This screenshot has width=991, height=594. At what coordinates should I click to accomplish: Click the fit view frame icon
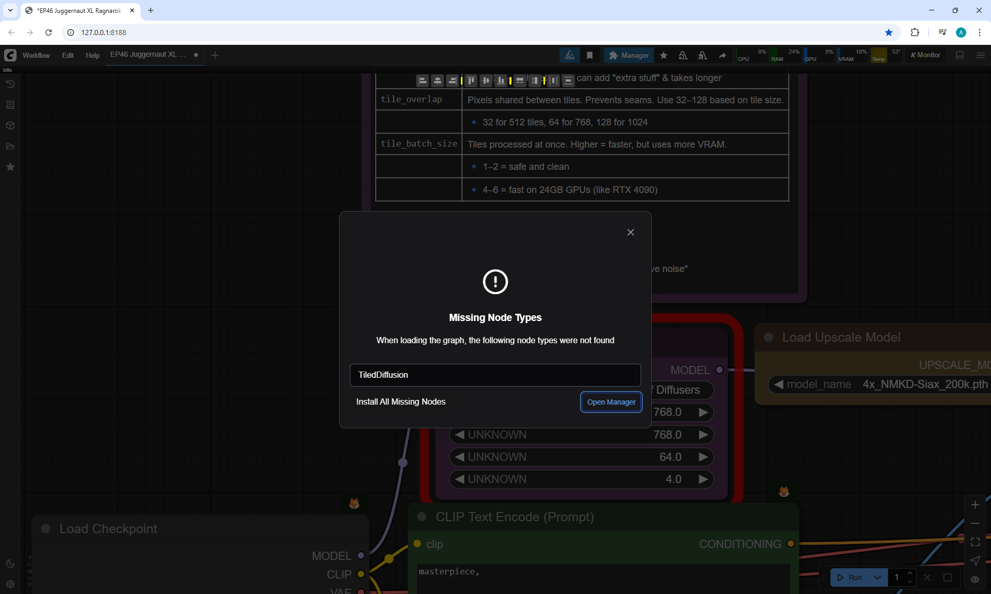pyautogui.click(x=974, y=542)
